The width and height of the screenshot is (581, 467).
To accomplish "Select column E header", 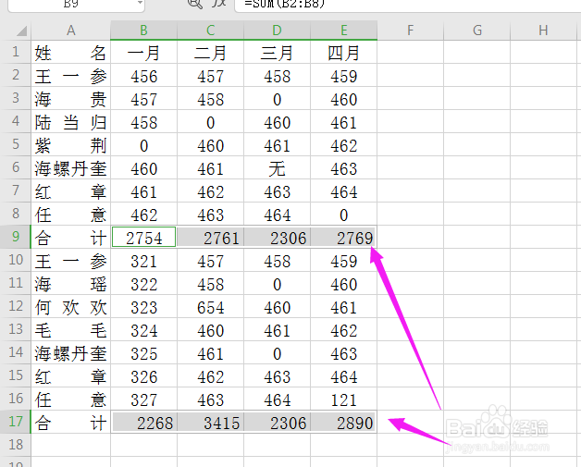I will pyautogui.click(x=344, y=31).
